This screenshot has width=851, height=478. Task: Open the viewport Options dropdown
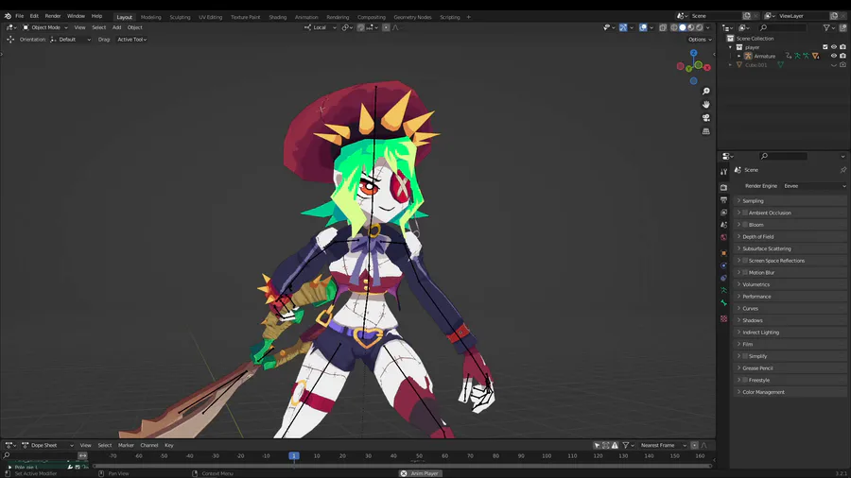point(699,40)
